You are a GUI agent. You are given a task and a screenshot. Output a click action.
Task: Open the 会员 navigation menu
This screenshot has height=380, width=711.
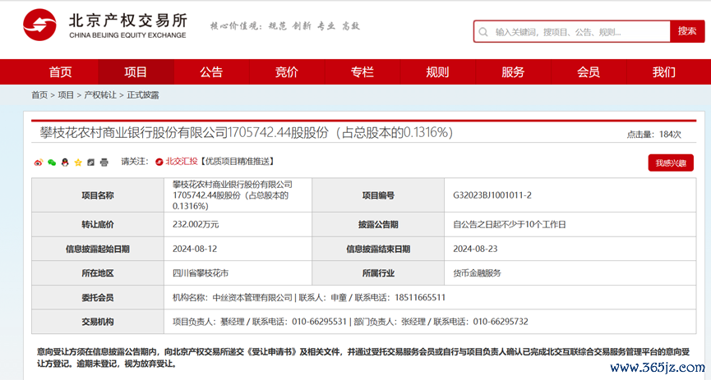click(589, 71)
